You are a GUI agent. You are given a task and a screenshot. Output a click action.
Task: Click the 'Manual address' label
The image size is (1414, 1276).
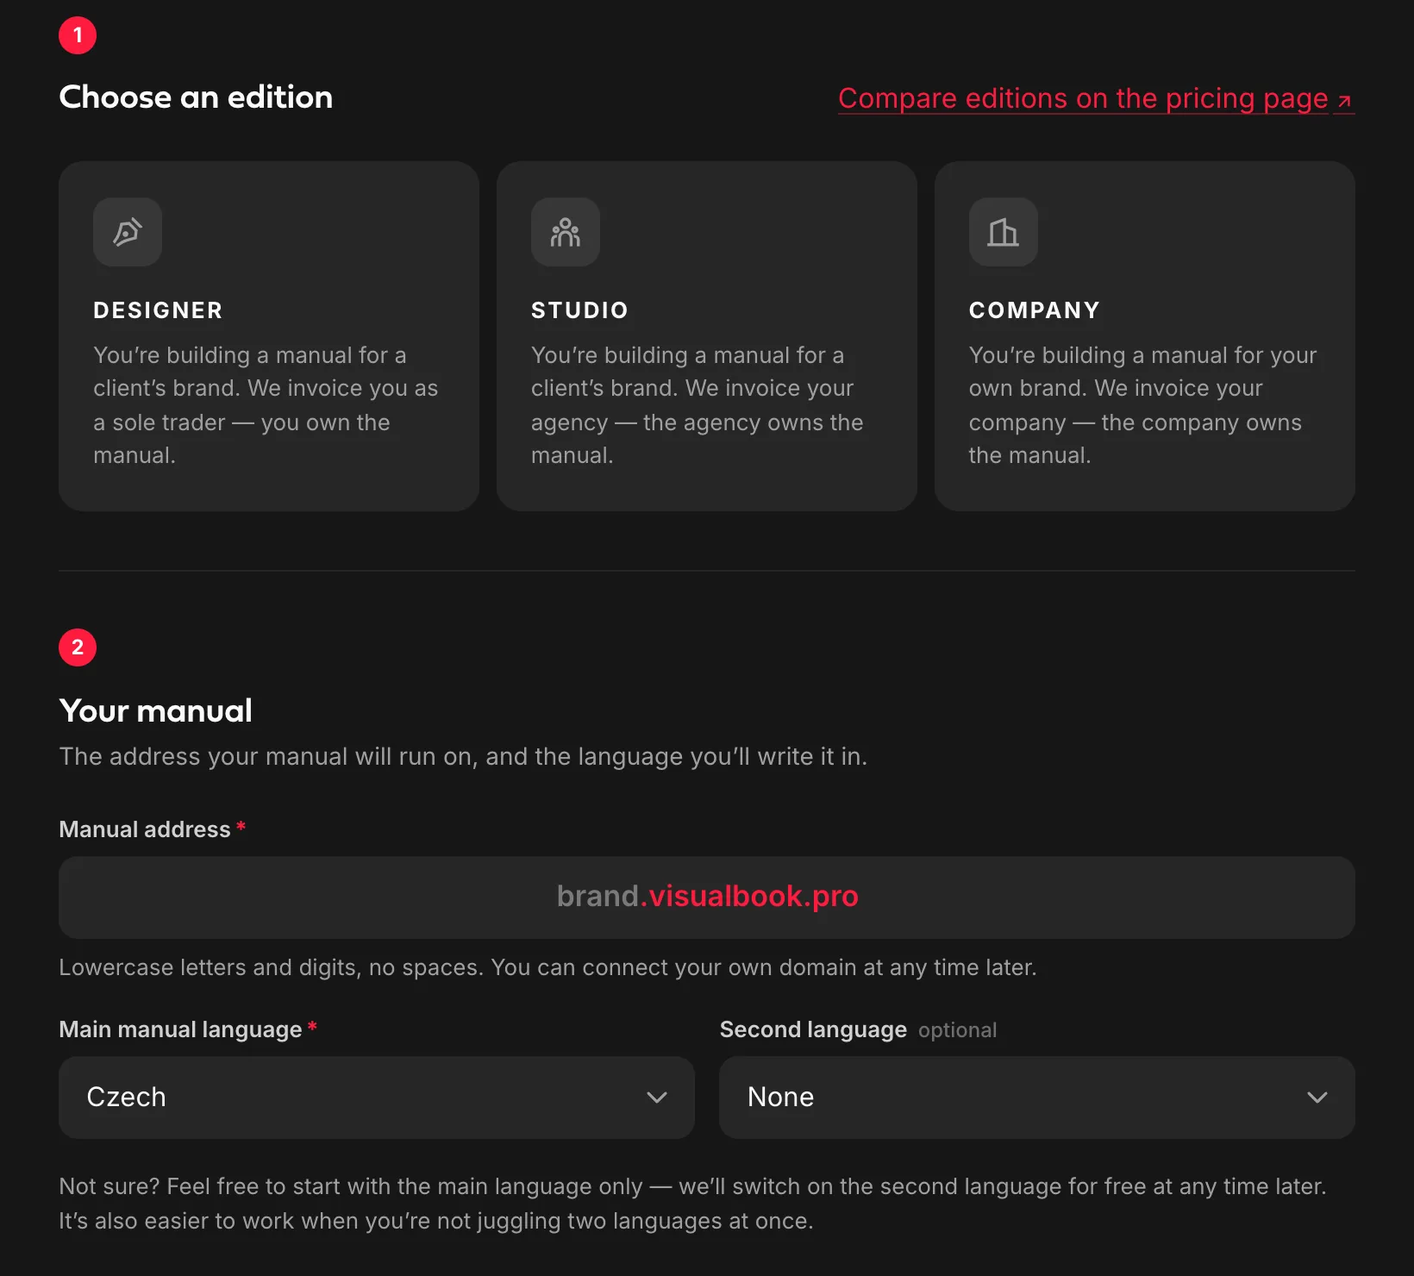145,829
